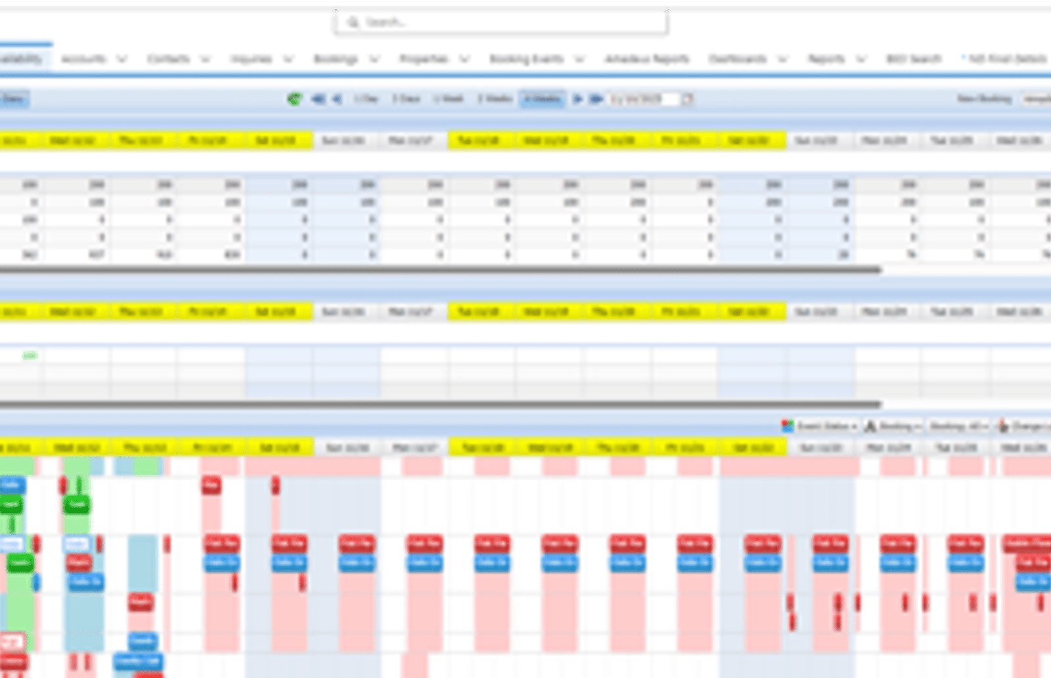Select the 3 Days view
This screenshot has height=678, width=1051.
coord(406,99)
